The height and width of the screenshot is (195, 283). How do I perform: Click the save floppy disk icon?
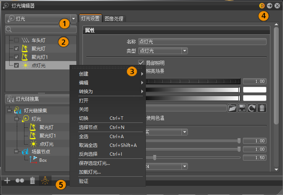click(x=242, y=108)
